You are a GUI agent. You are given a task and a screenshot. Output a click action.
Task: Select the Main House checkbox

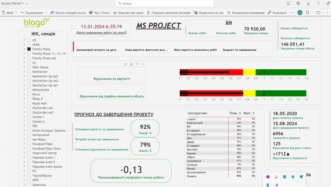tap(29, 67)
